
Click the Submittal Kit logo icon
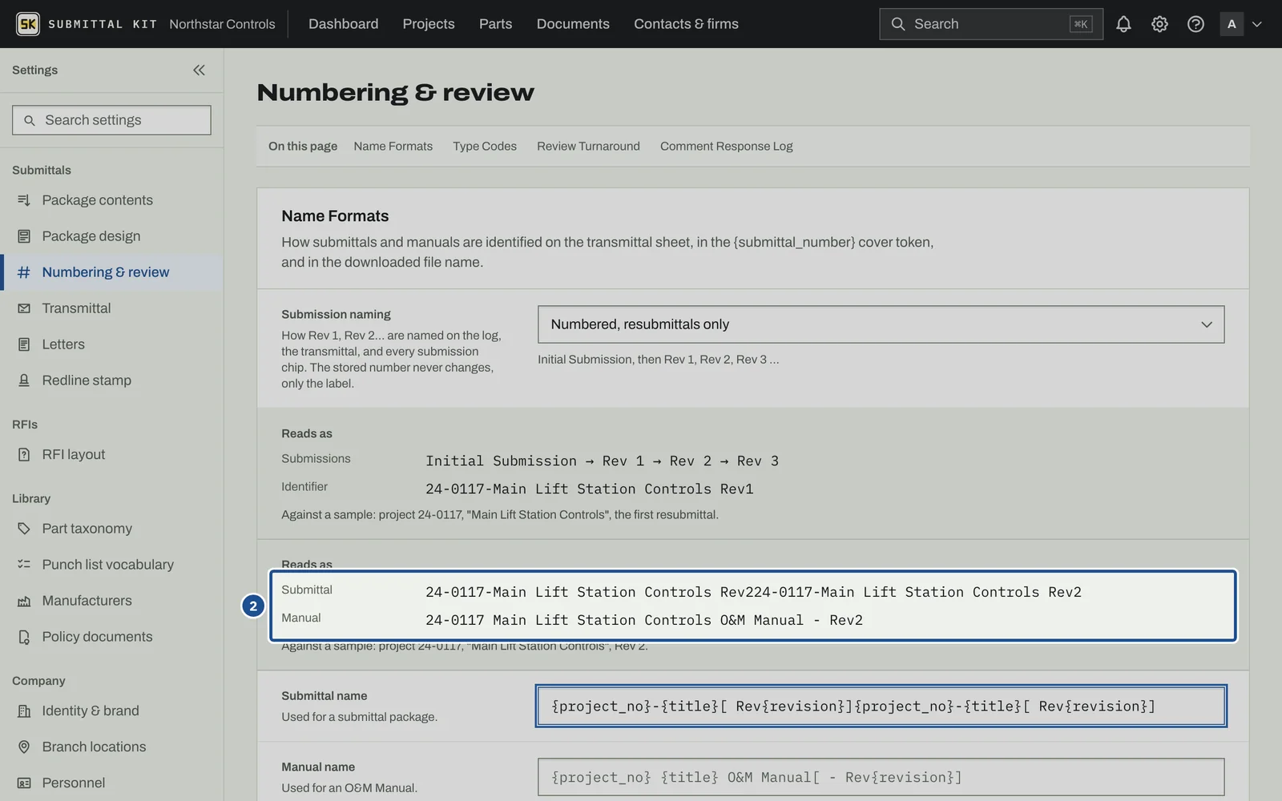pyautogui.click(x=28, y=24)
